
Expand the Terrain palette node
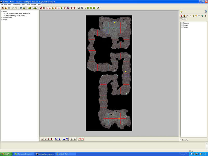182,27
